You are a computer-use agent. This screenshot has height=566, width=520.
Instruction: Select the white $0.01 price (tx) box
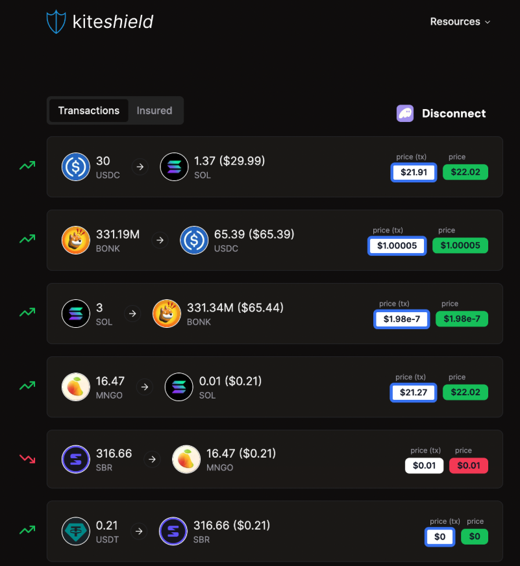[424, 465]
